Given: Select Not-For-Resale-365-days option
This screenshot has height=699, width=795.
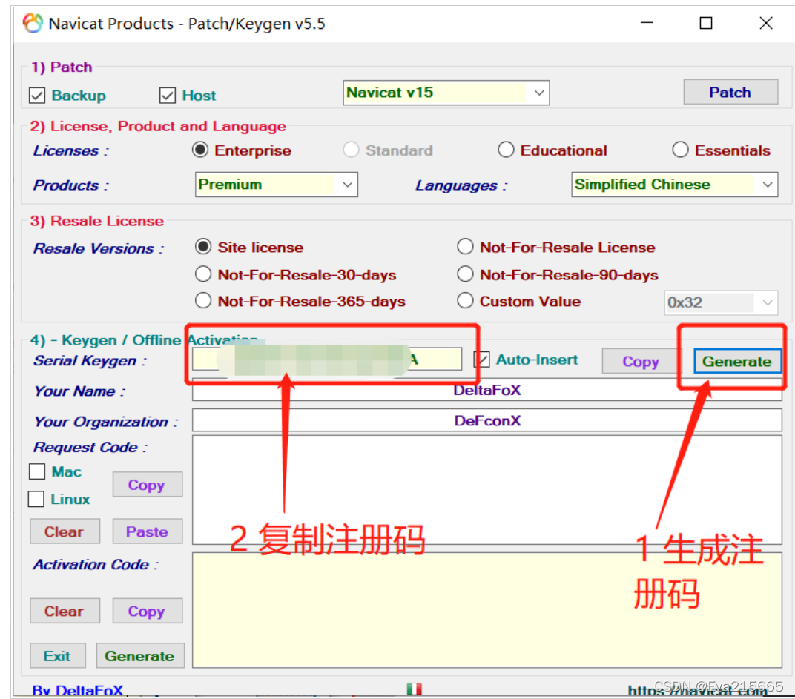Looking at the screenshot, I should click(x=203, y=301).
